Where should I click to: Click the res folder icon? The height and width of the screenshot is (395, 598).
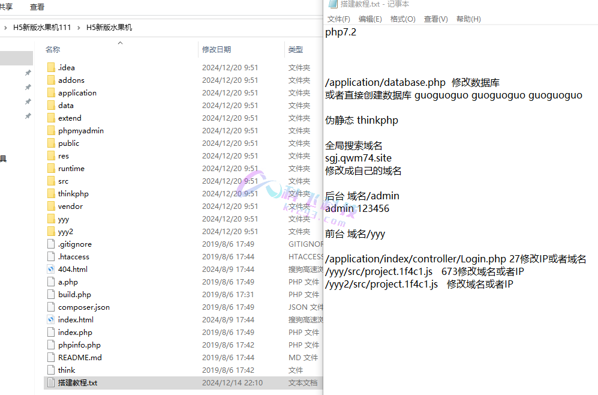[x=51, y=155]
